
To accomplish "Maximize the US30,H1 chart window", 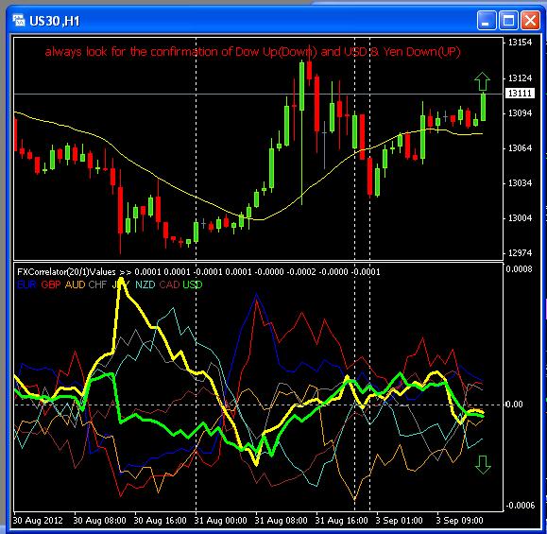I will [x=508, y=21].
